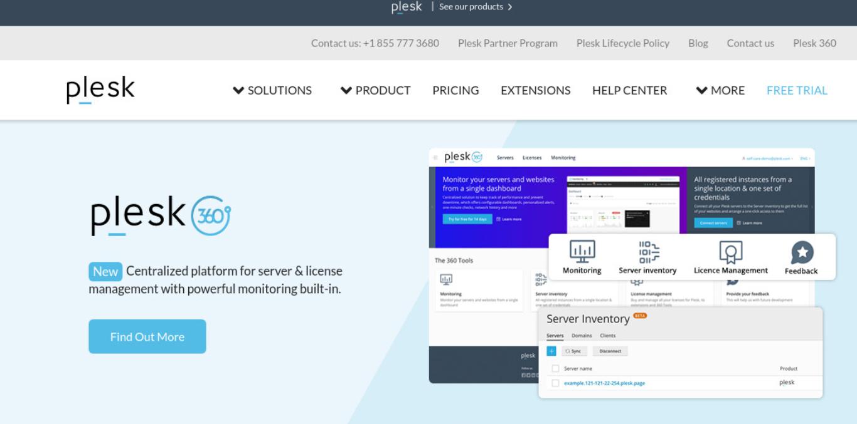Image resolution: width=857 pixels, height=424 pixels.
Task: Switch to the Servers tab in Server Inventory
Action: pos(555,336)
